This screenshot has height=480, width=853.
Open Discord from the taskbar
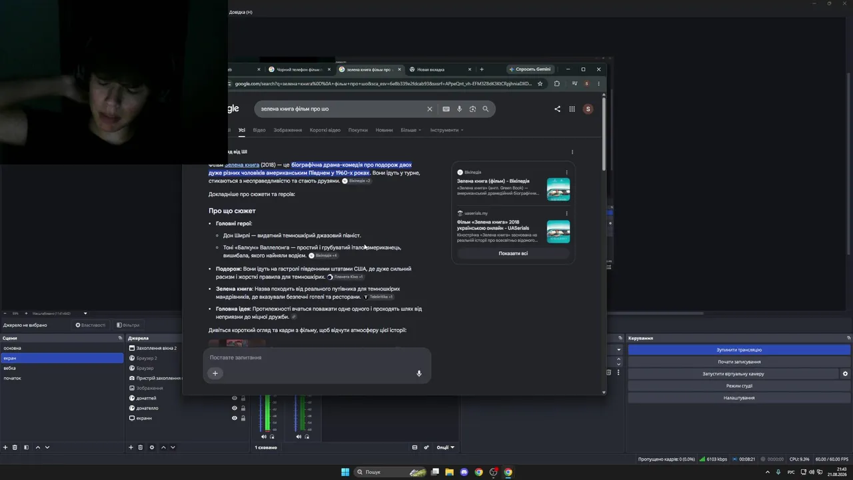[464, 472]
